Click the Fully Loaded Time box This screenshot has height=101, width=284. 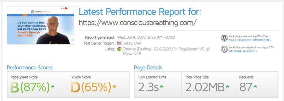click(x=158, y=85)
